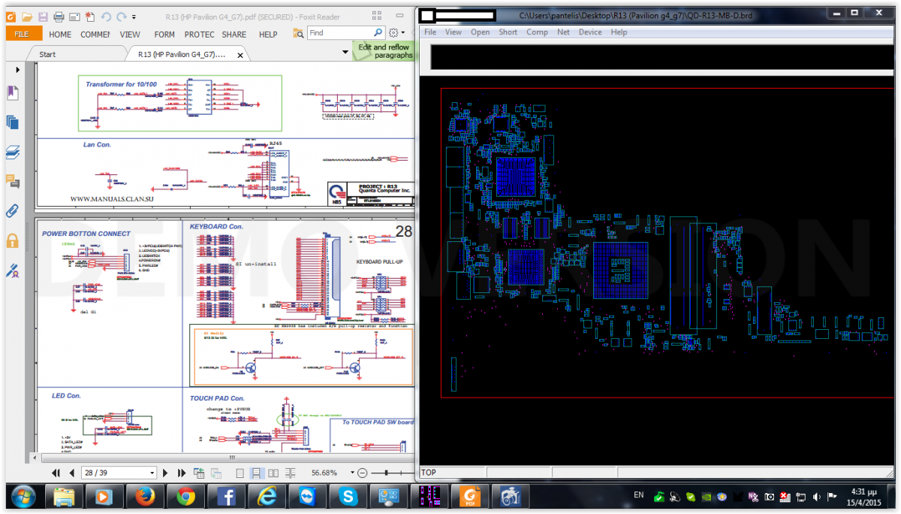
Task: Create new PDF from blank page icon
Action: (x=90, y=17)
